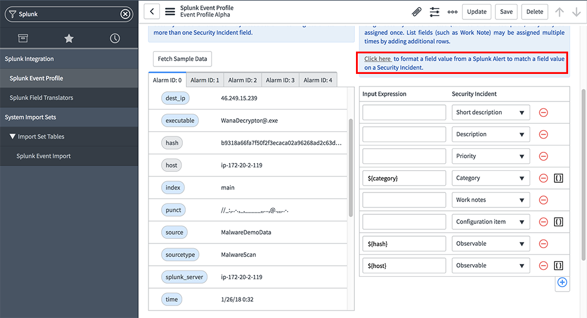This screenshot has height=318, width=587.
Task: Open the all applications archive tab icon
Action: click(23, 38)
